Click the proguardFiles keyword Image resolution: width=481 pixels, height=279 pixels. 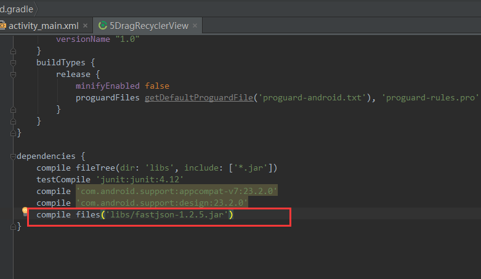click(x=108, y=97)
